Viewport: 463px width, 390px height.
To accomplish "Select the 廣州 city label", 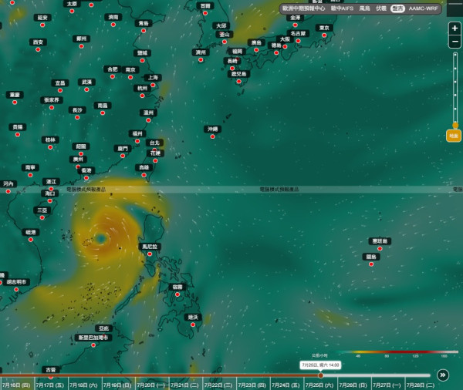I will [x=78, y=160].
